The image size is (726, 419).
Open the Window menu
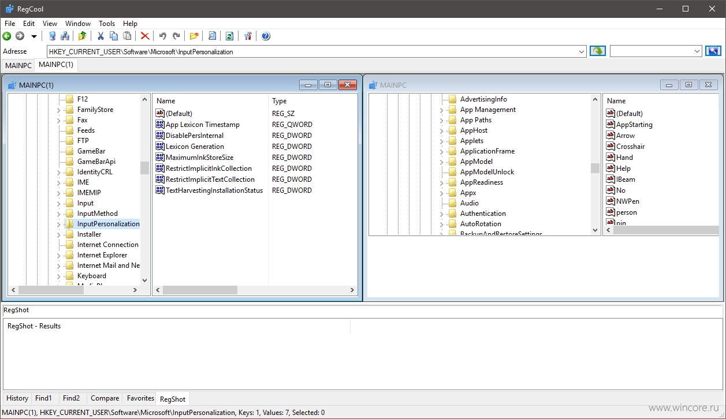78,24
